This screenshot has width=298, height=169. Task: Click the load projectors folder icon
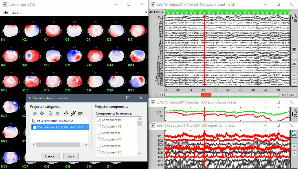35,113
